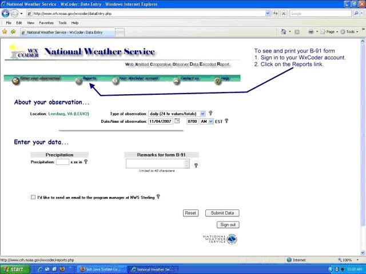Viewport: 366px width, 274px height.
Task: Click National Weather Service taskbar button
Action: click(153, 269)
